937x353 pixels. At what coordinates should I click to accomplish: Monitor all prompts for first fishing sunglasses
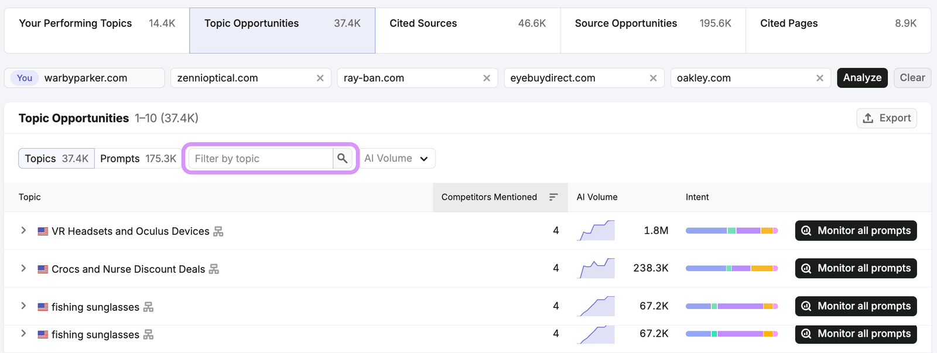tap(856, 306)
